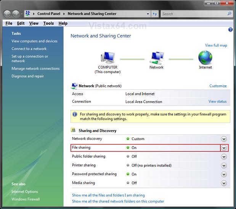Click View status link

pos(217,102)
